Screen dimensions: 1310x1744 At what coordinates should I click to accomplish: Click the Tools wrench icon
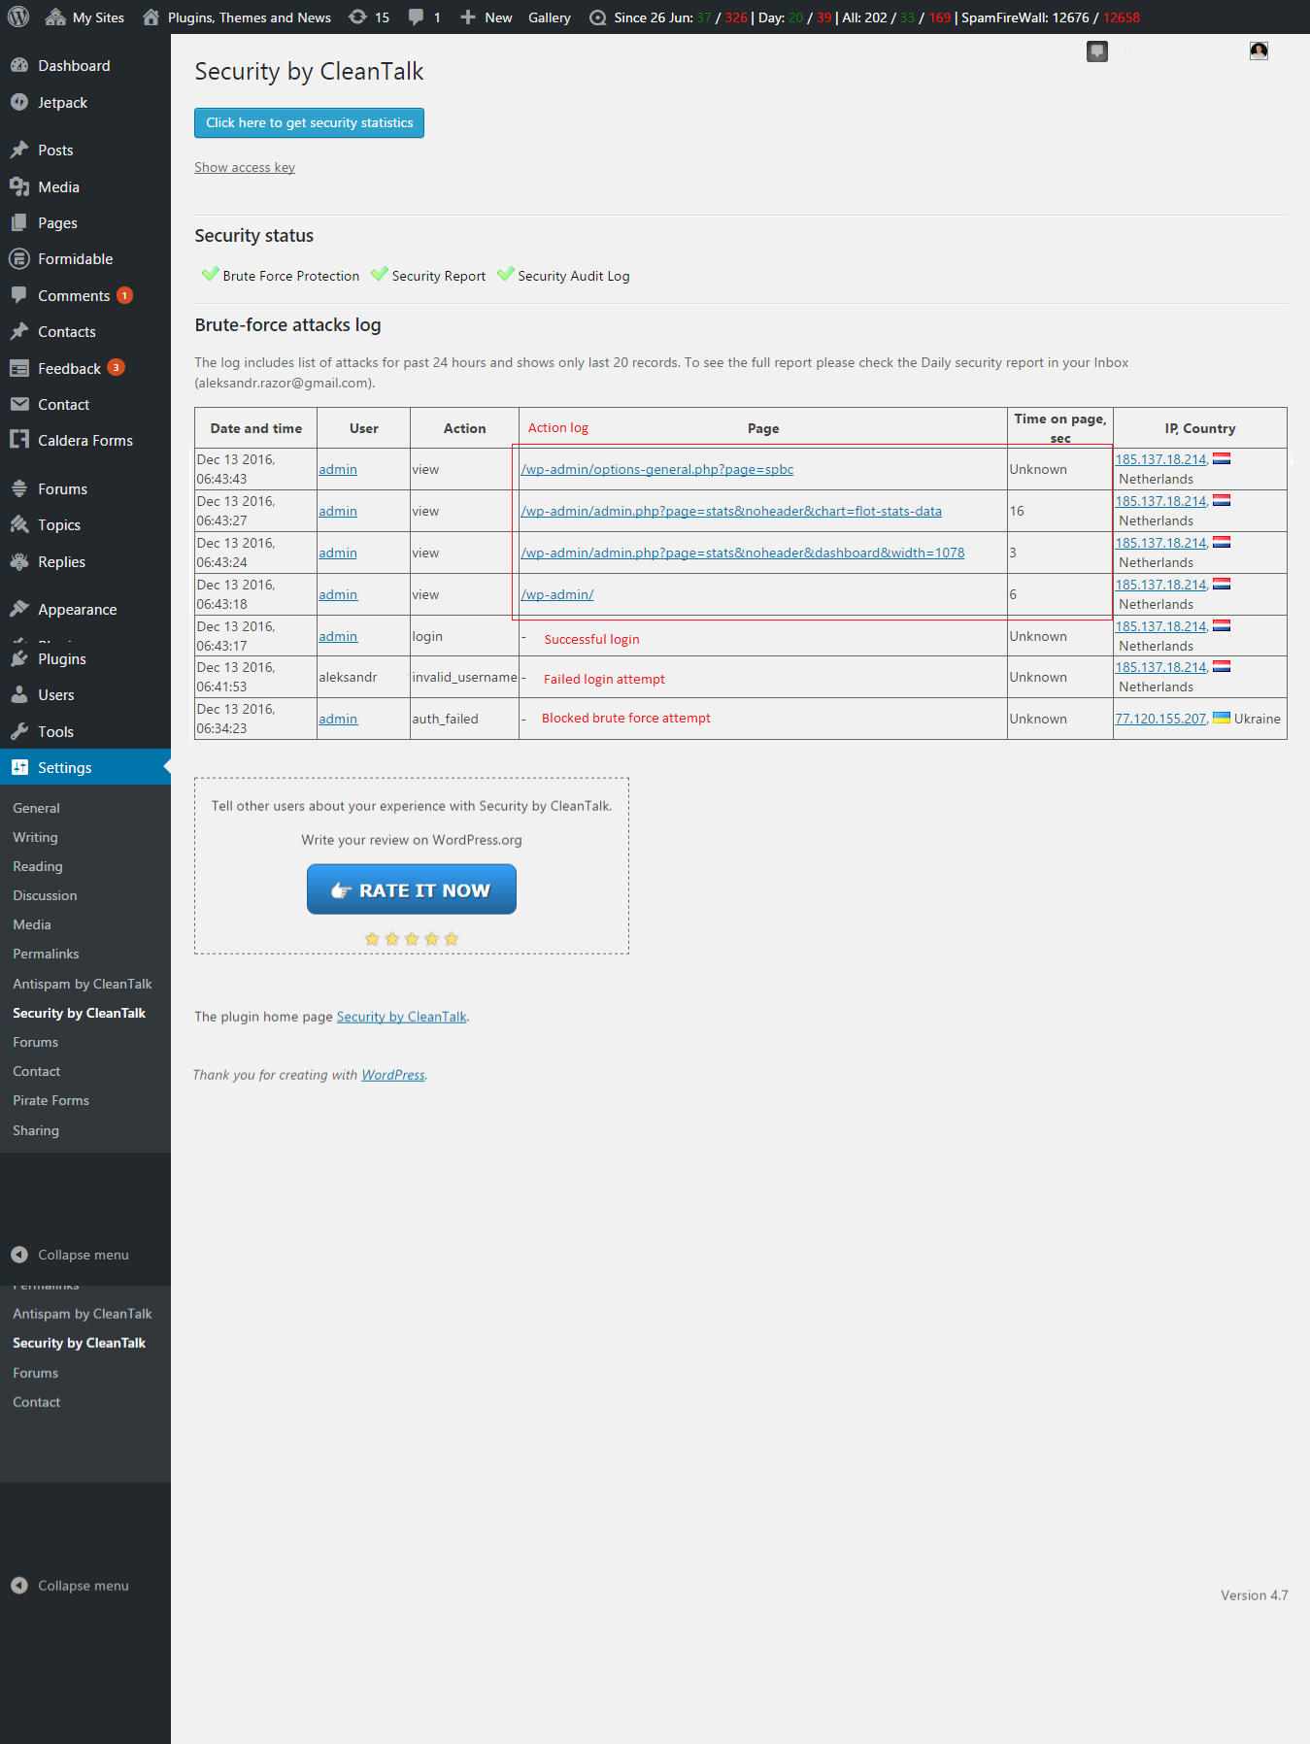pos(19,731)
